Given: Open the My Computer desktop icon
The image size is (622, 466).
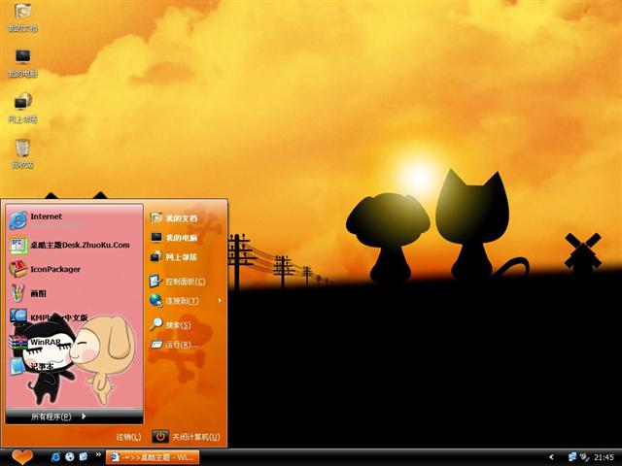Looking at the screenshot, I should pos(22,62).
